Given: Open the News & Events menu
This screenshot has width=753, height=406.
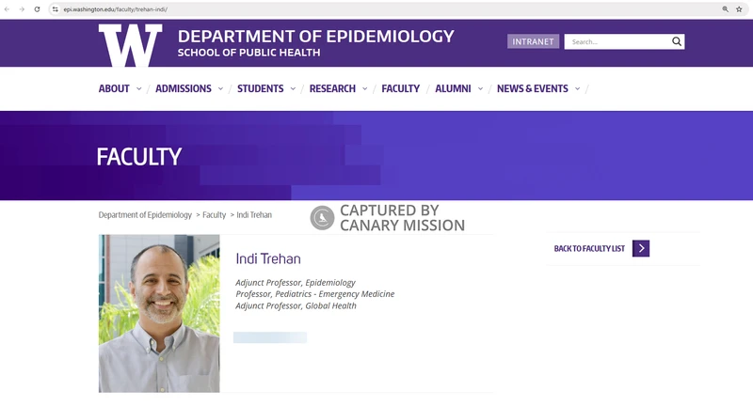Looking at the screenshot, I should point(532,89).
